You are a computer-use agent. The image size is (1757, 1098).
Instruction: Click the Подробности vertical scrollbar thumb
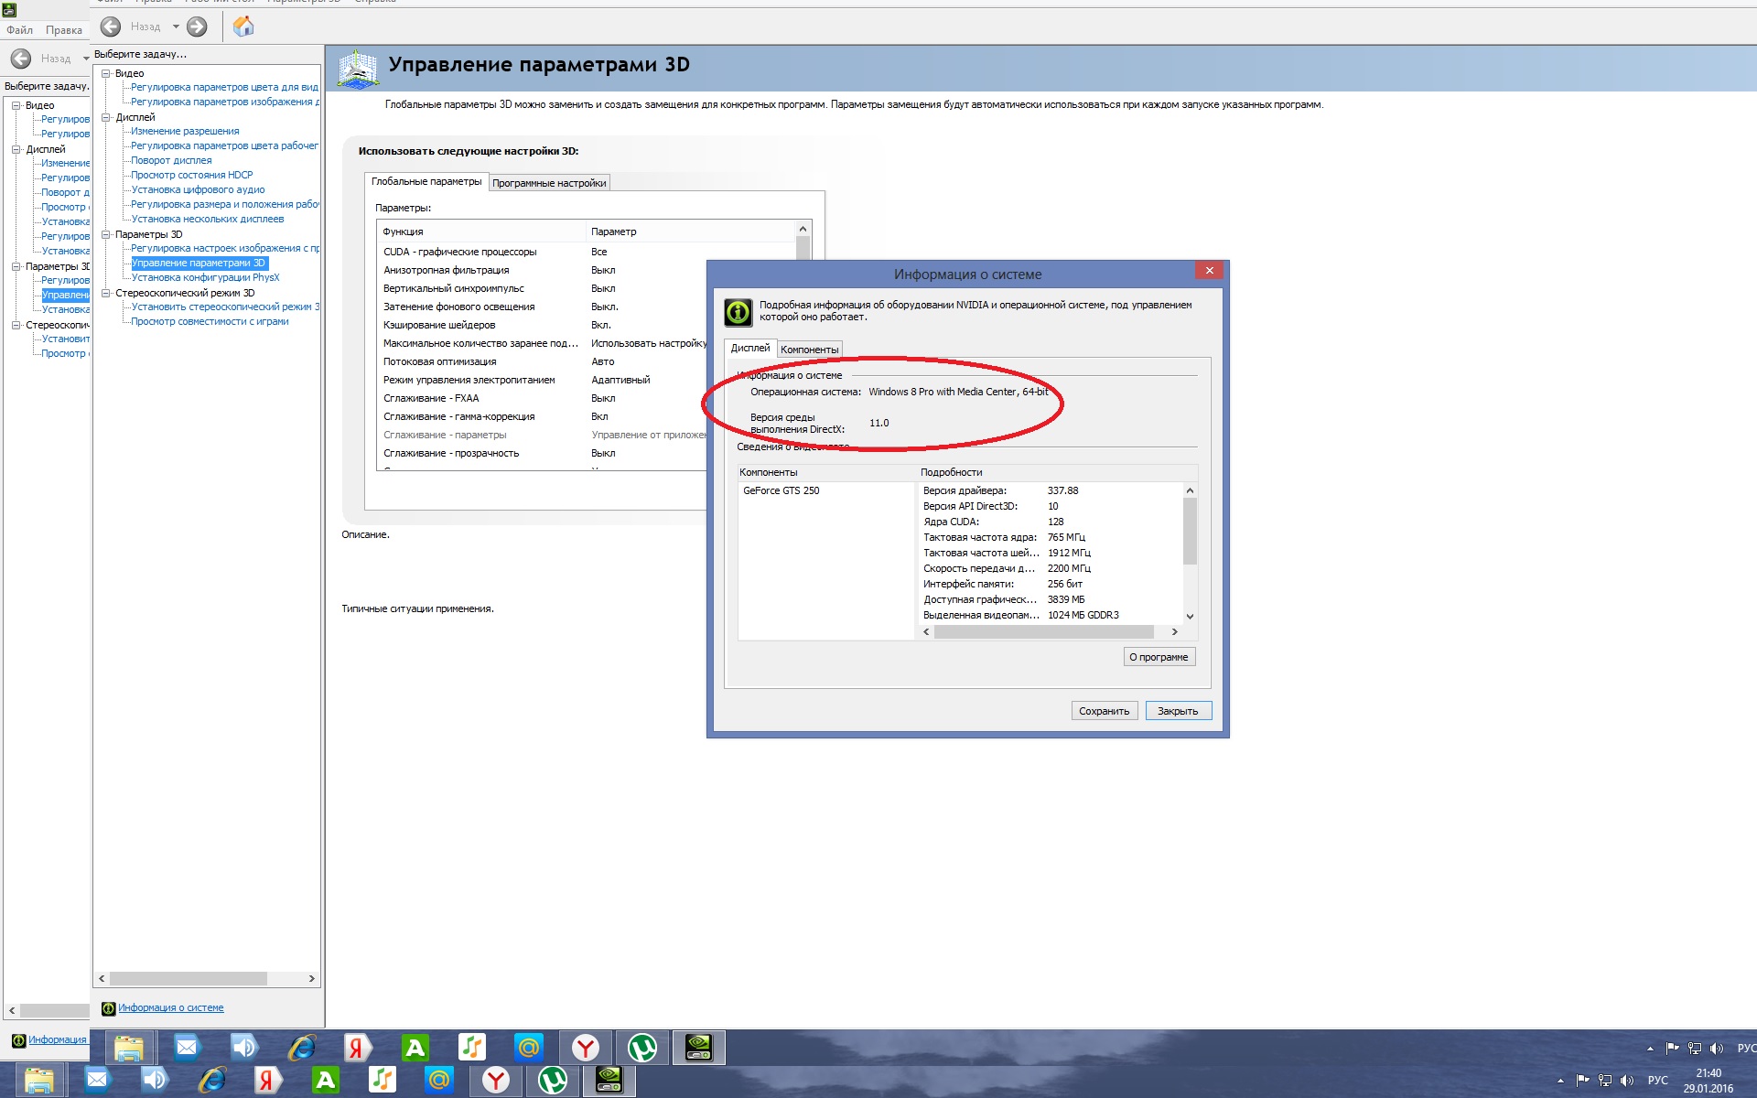pyautogui.click(x=1190, y=531)
